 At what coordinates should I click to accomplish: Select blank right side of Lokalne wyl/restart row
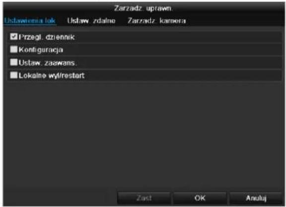(182, 75)
